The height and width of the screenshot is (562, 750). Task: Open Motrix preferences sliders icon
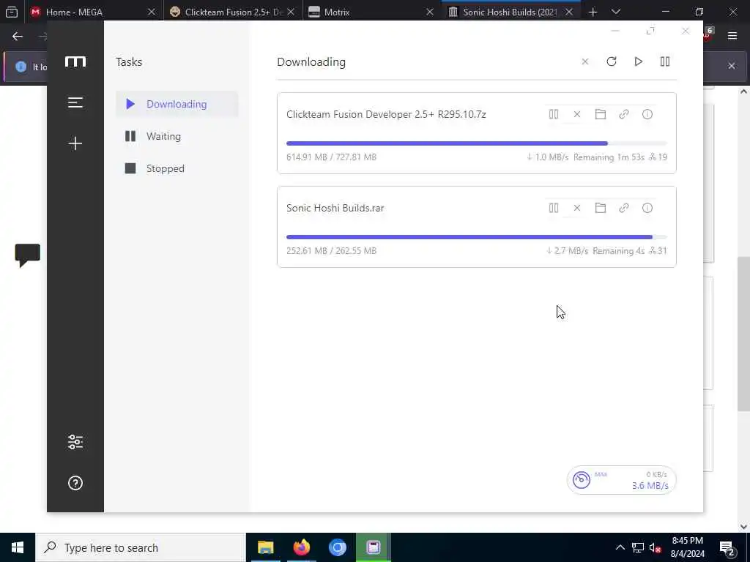75,442
